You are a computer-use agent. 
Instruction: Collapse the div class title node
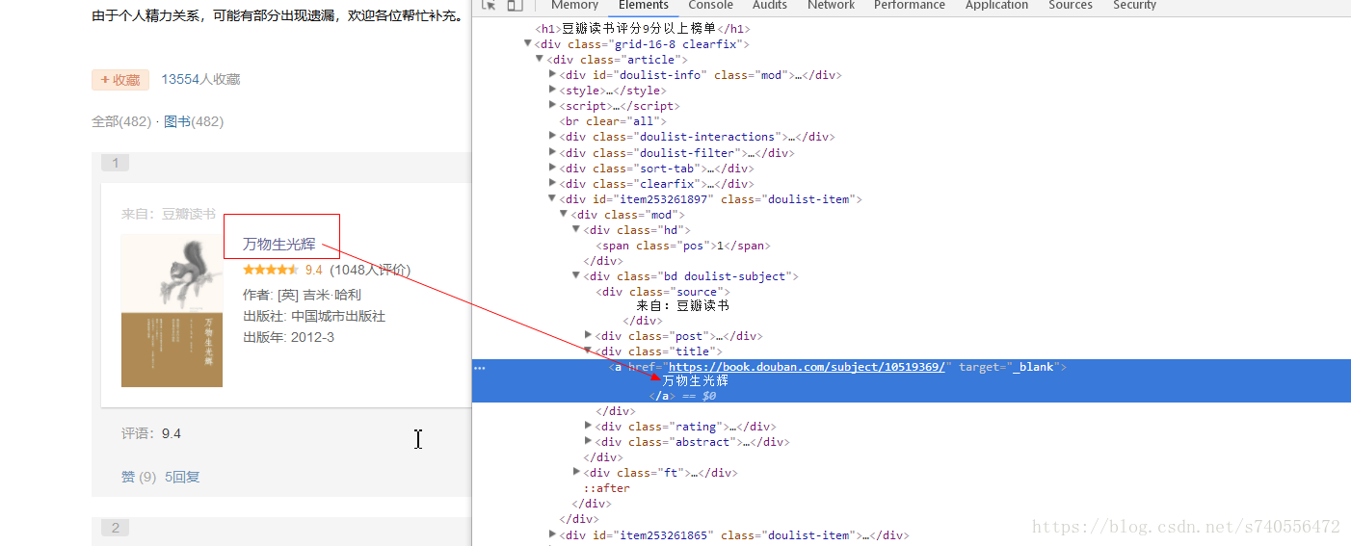[589, 351]
